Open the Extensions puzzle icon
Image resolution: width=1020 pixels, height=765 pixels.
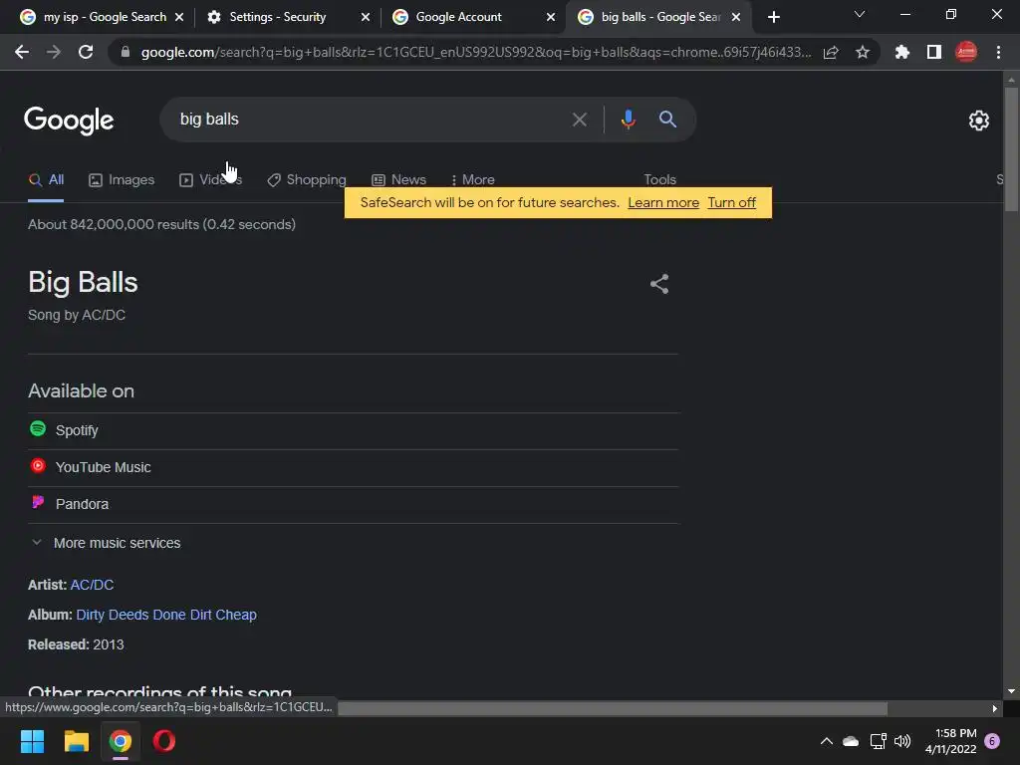[x=902, y=52]
